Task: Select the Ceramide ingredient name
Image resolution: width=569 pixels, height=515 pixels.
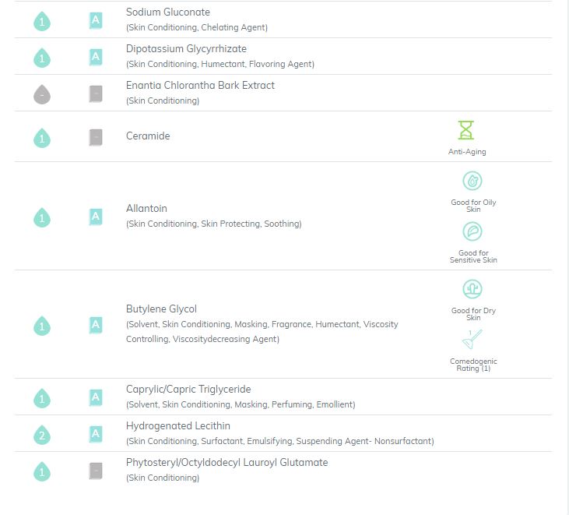Action: [148, 136]
